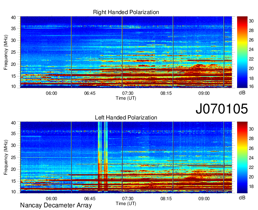The width and height of the screenshot is (258, 210).
Task: Click the 35 MHz tick label on bottom plot
Action: click(x=13, y=134)
